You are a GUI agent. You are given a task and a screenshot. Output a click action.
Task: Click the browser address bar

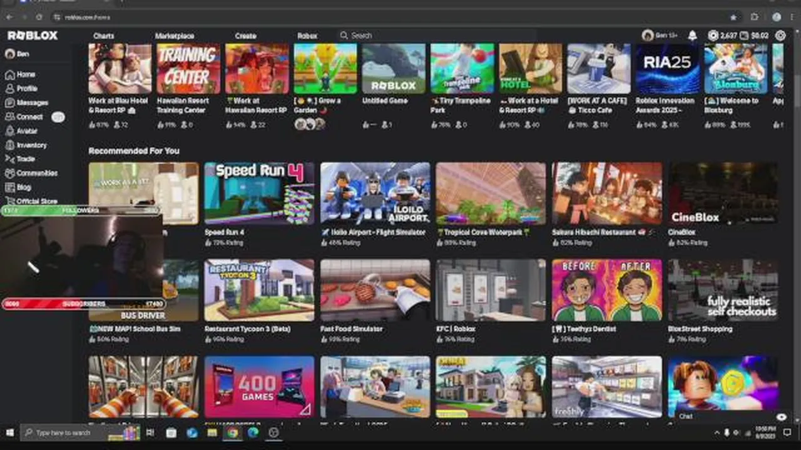tap(388, 17)
